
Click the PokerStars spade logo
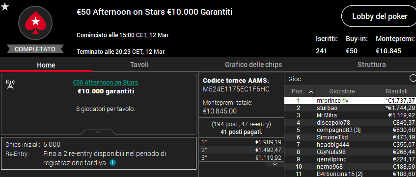coord(35,23)
